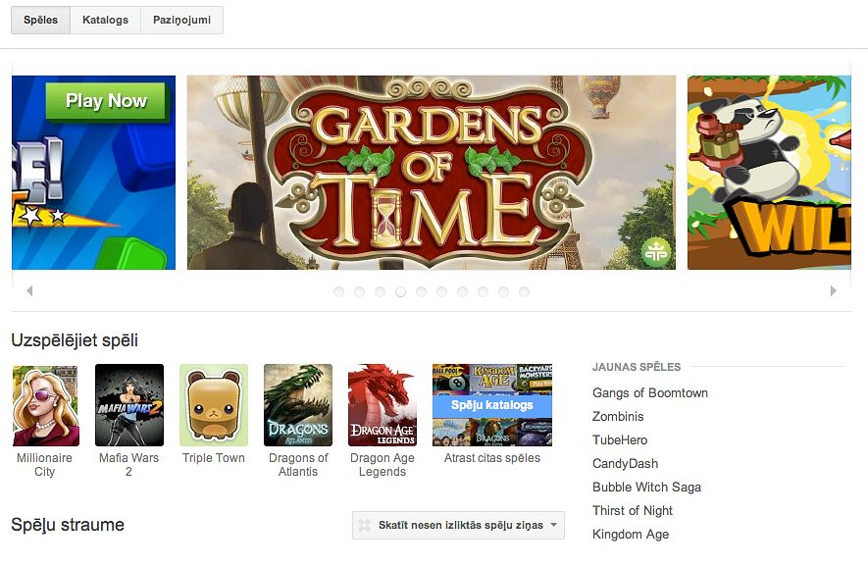Click the Triple Town text label
The height and width of the screenshot is (567, 868).
click(214, 458)
